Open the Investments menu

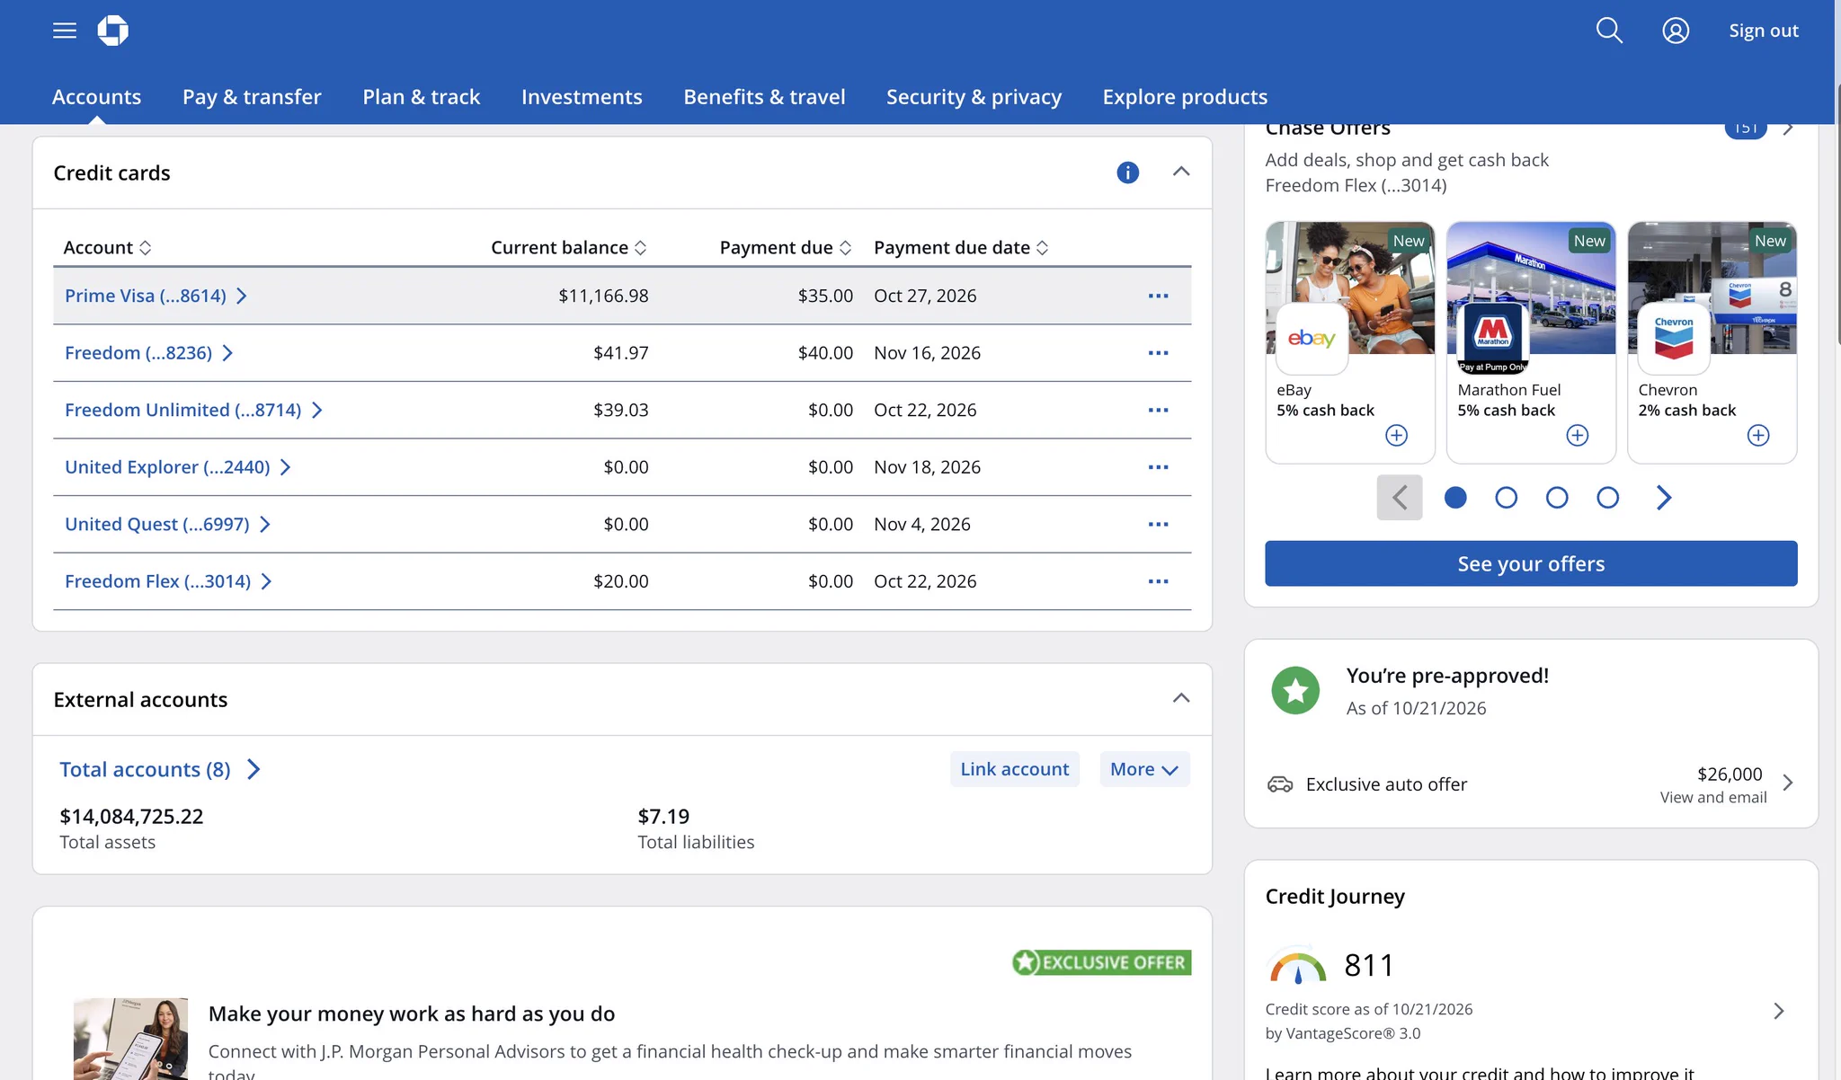(582, 96)
